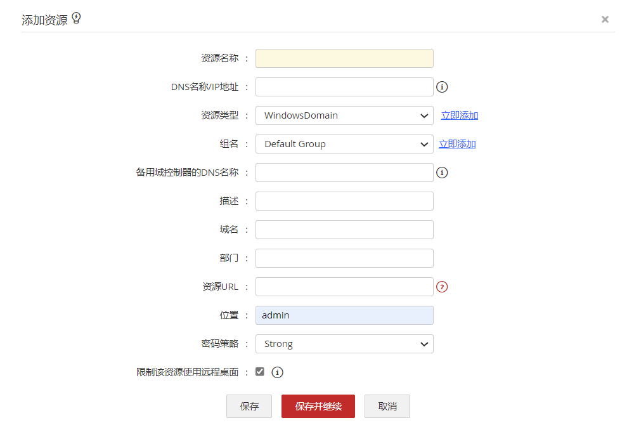
Task: Cancel with the 取消 button
Action: point(387,407)
